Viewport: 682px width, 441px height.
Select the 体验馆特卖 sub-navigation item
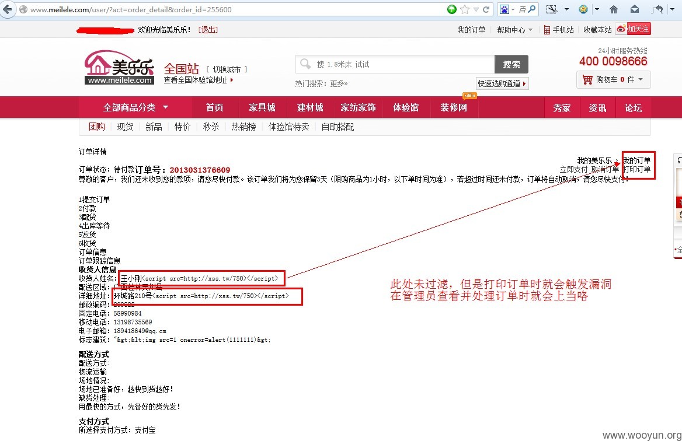tap(289, 127)
